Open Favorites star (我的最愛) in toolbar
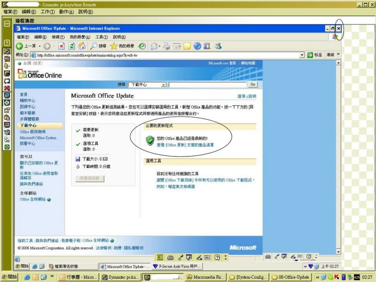 122,46
